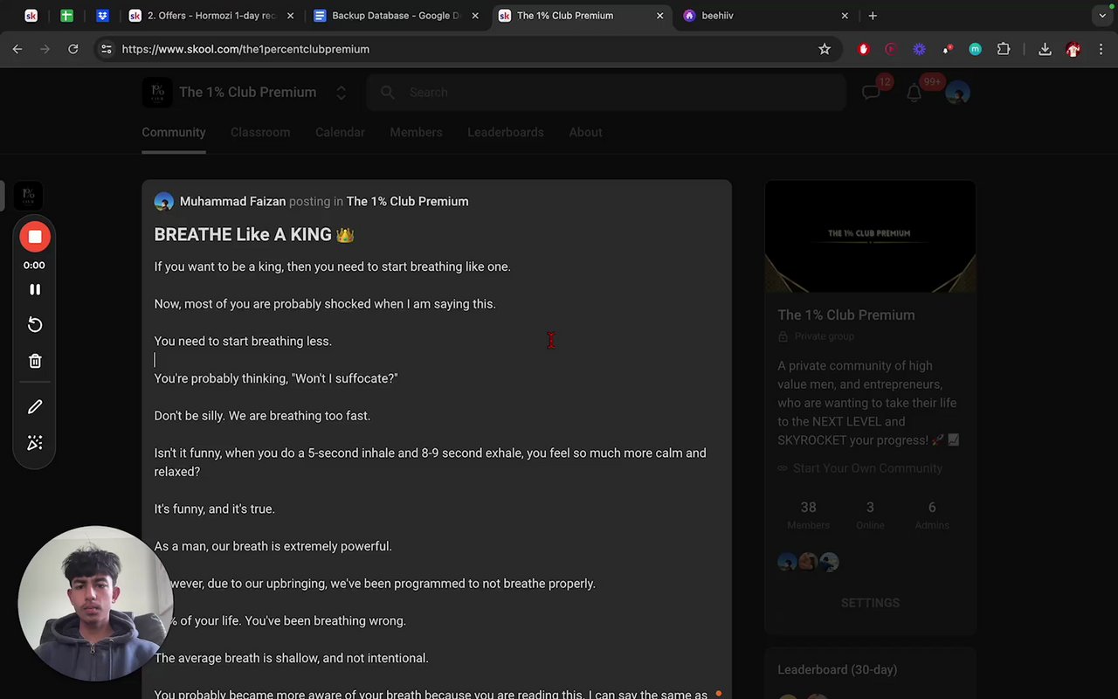Viewport: 1118px width, 699px height.
Task: Expand the community switcher arrows beside group name
Action: coord(342,93)
